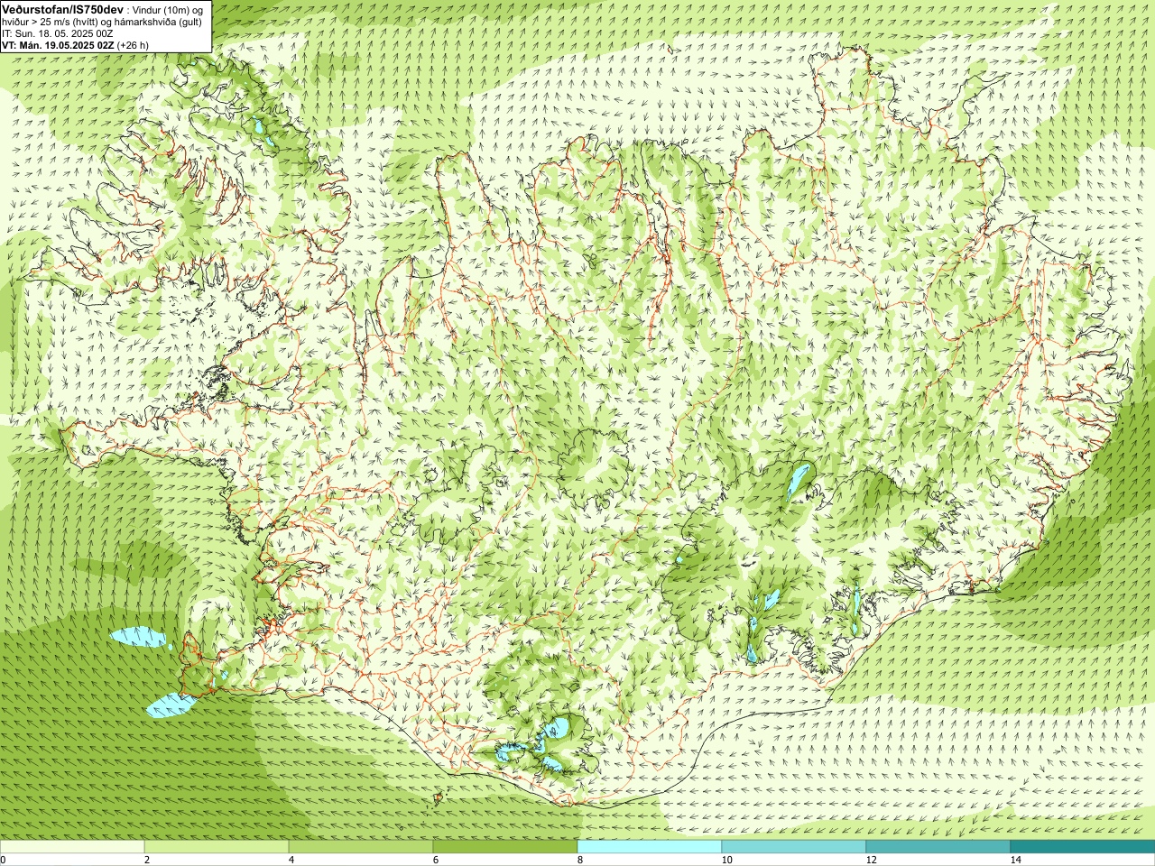Click the legend tick label '4'
This screenshot has width=1155, height=866.
click(x=291, y=860)
